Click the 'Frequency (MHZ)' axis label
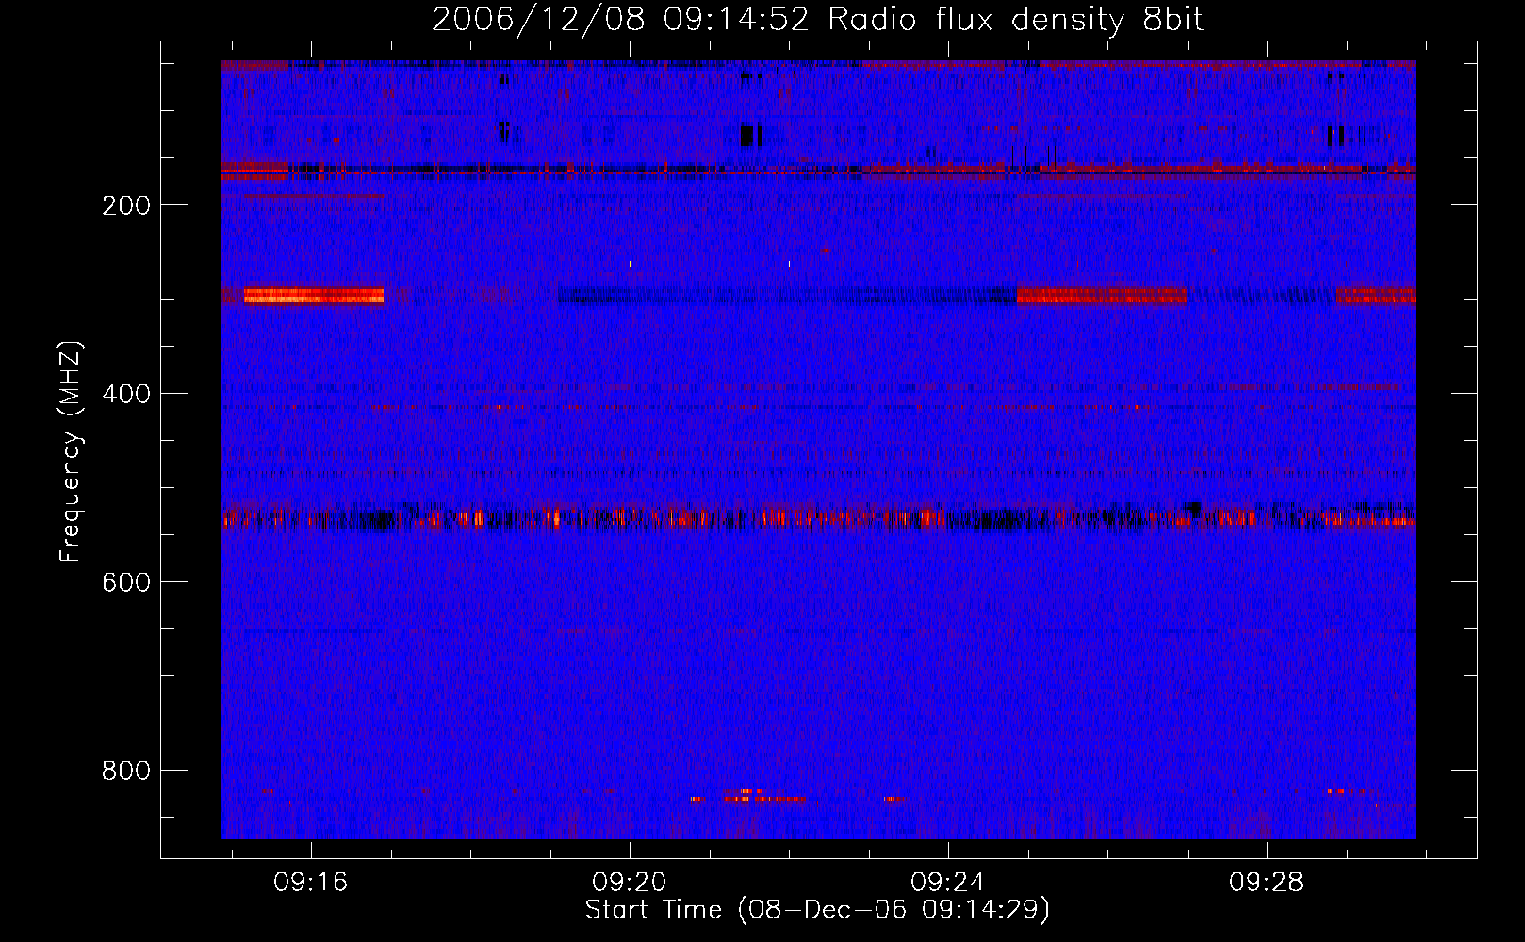 pos(71,451)
